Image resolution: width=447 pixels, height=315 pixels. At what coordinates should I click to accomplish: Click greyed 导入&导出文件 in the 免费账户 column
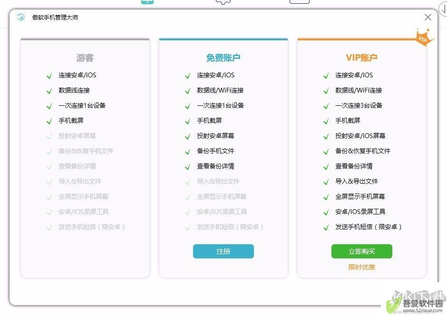point(218,181)
